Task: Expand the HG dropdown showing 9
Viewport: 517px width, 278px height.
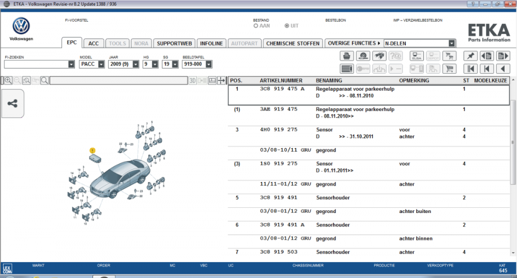Action: (x=155, y=64)
